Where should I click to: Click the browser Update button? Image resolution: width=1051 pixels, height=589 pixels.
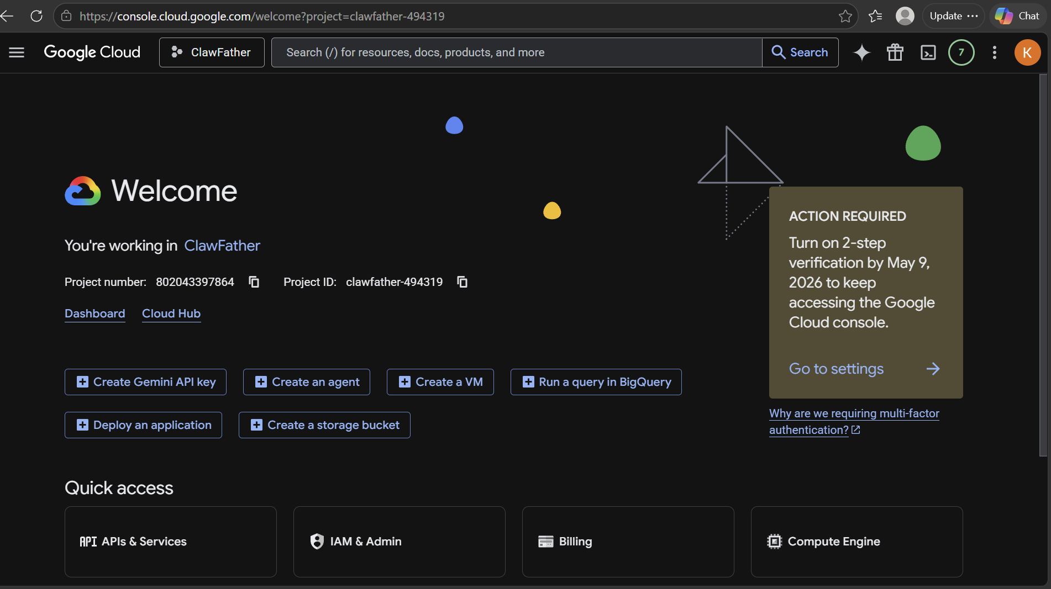pyautogui.click(x=954, y=16)
